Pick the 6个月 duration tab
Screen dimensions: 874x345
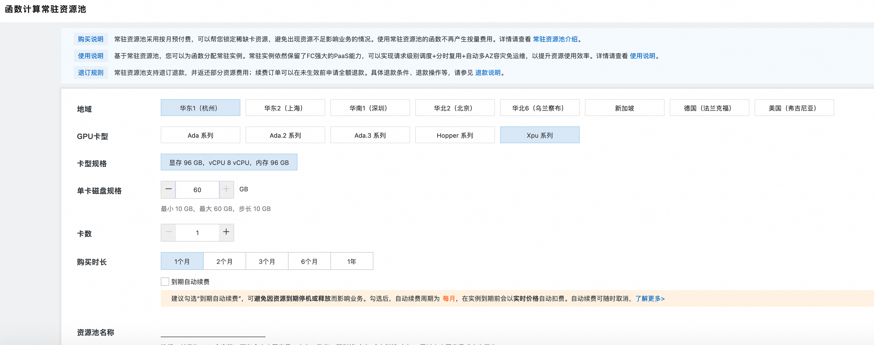click(309, 261)
